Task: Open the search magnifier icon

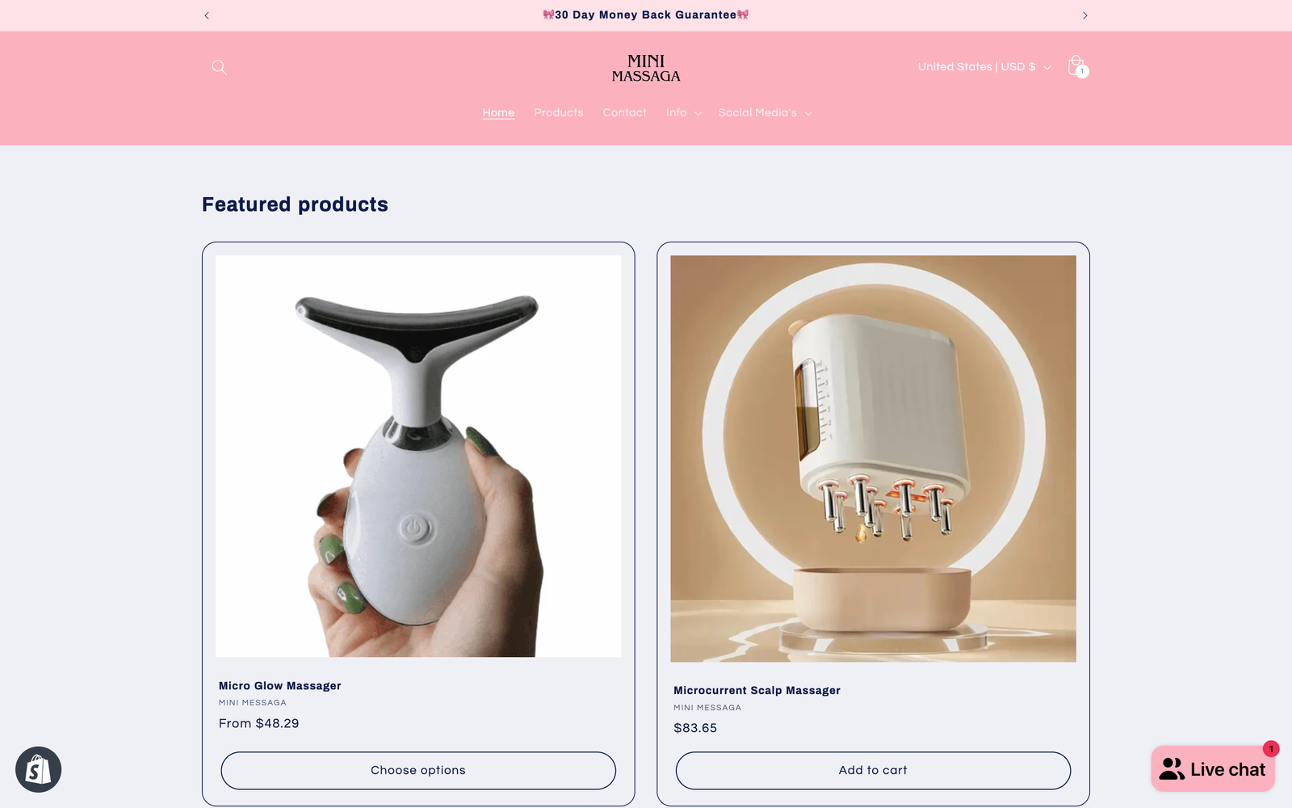Action: 219,67
